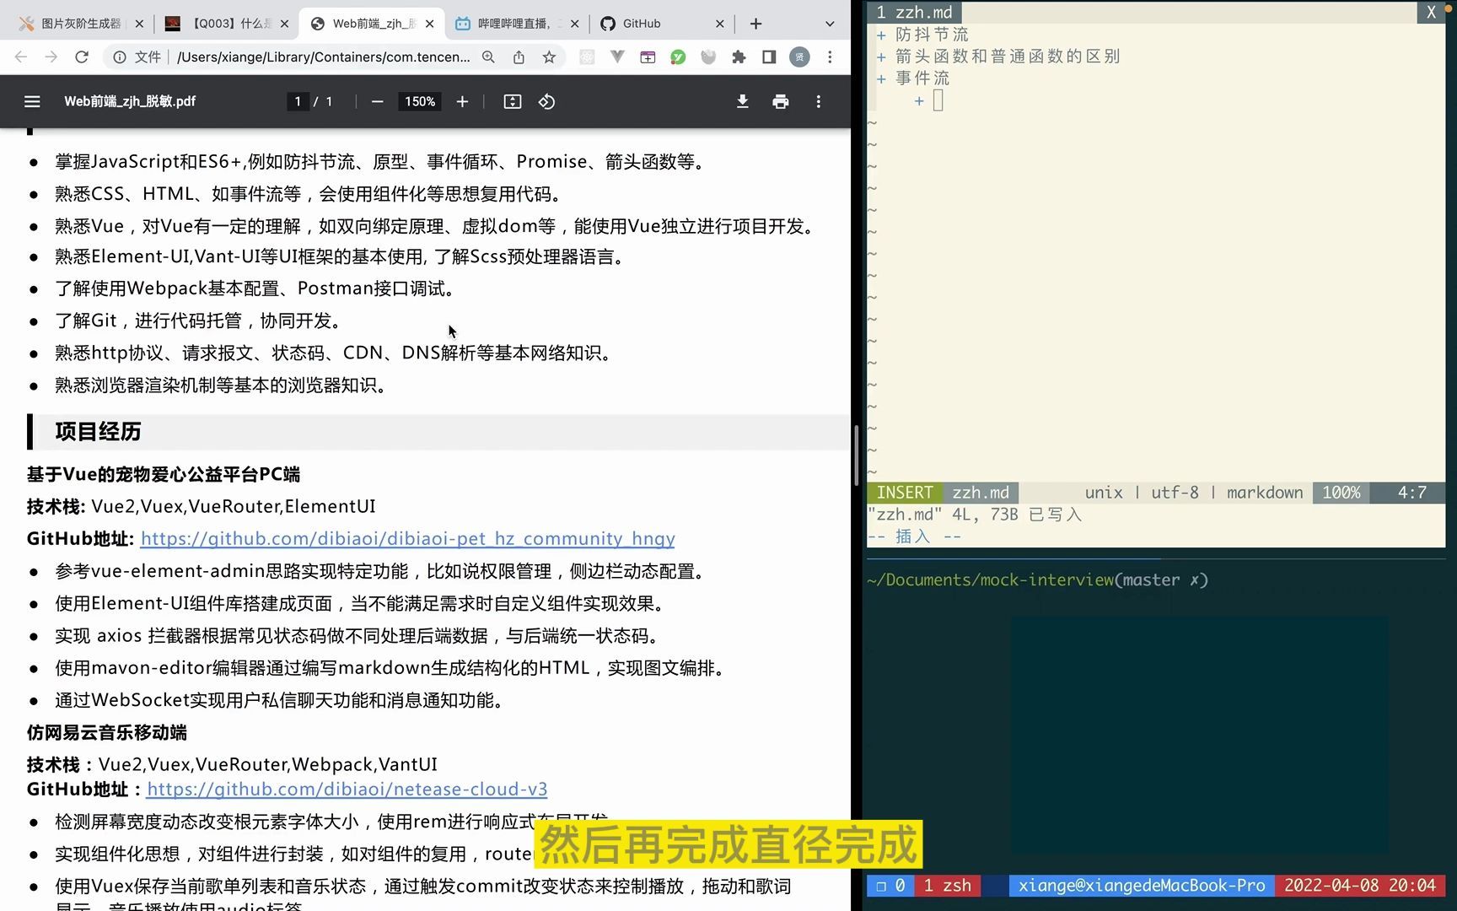Click the xiange@xiangedeMacBook-Pro hostname in tmux bar
1457x911 pixels.
pyautogui.click(x=1142, y=886)
